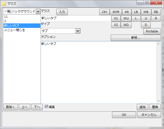Click the WU wheel up button
The width and height of the screenshot is (164, 129).
coord(126,18)
